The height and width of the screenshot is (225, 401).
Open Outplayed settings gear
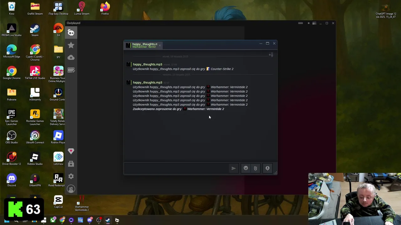coord(71,176)
